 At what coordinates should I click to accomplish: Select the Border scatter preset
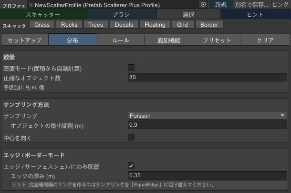tap(209, 25)
